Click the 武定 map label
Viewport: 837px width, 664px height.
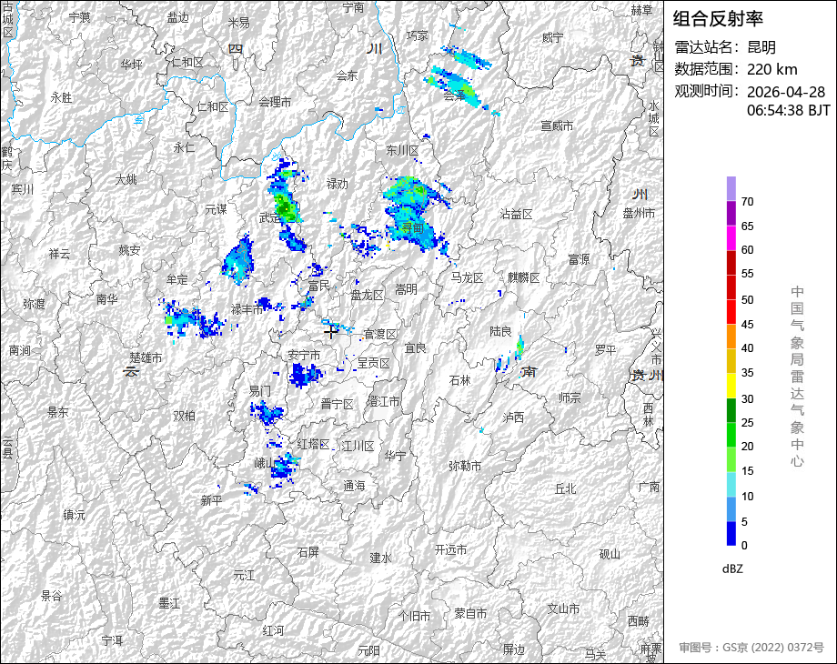pyautogui.click(x=269, y=217)
